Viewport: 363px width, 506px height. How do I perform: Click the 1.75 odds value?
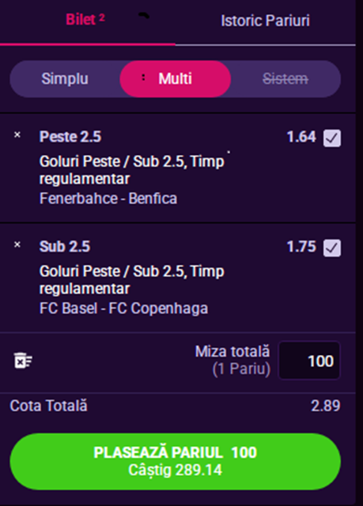click(301, 247)
